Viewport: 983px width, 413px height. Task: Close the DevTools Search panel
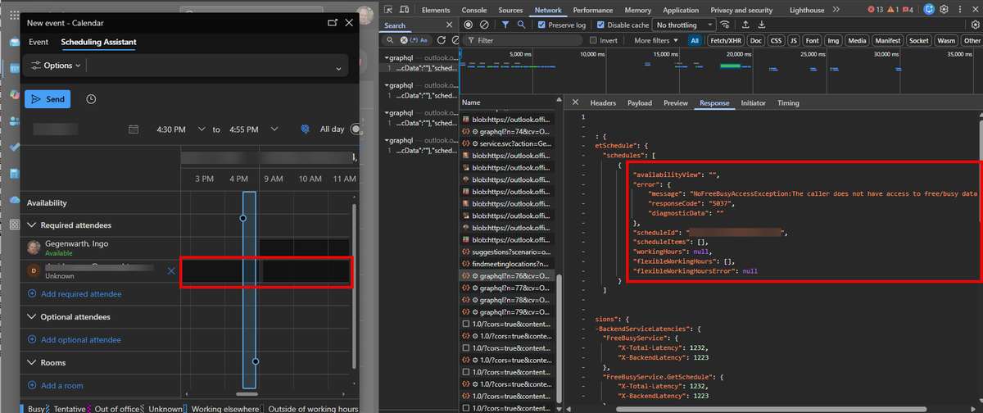coord(450,25)
